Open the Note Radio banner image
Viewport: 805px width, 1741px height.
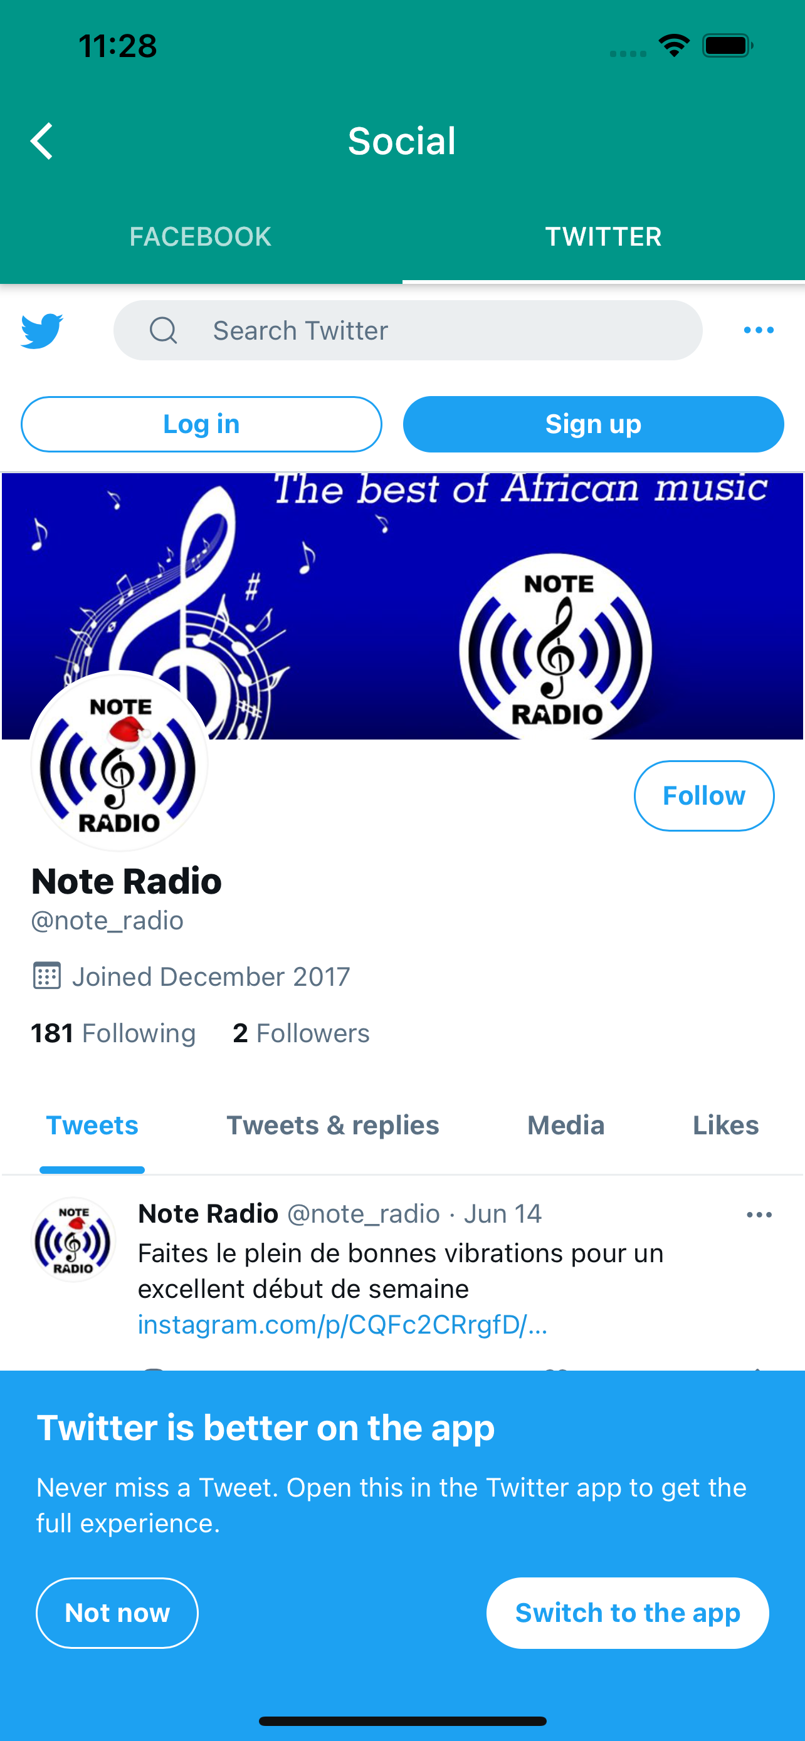coord(402,605)
